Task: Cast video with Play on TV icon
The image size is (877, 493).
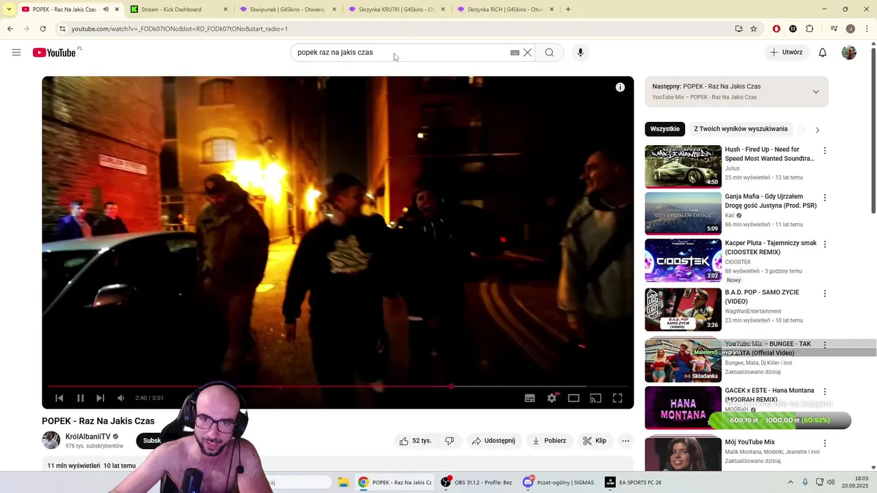Action: pos(595,398)
